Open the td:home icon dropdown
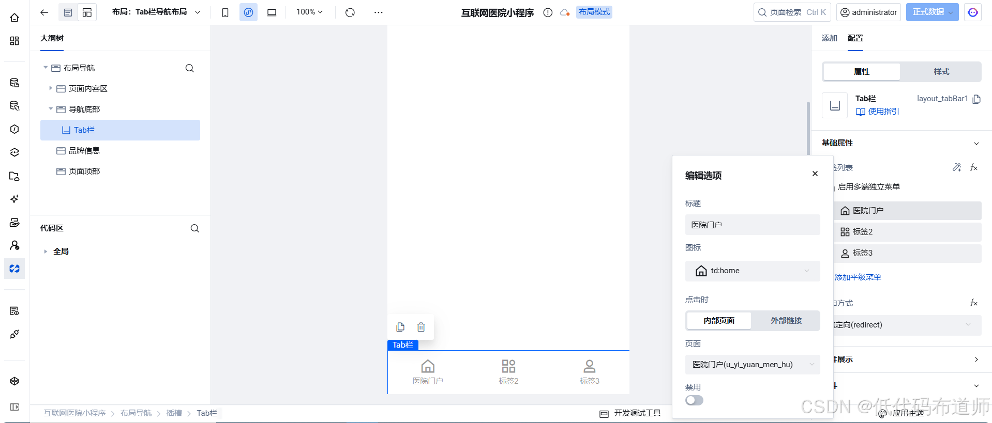 pyautogui.click(x=753, y=271)
